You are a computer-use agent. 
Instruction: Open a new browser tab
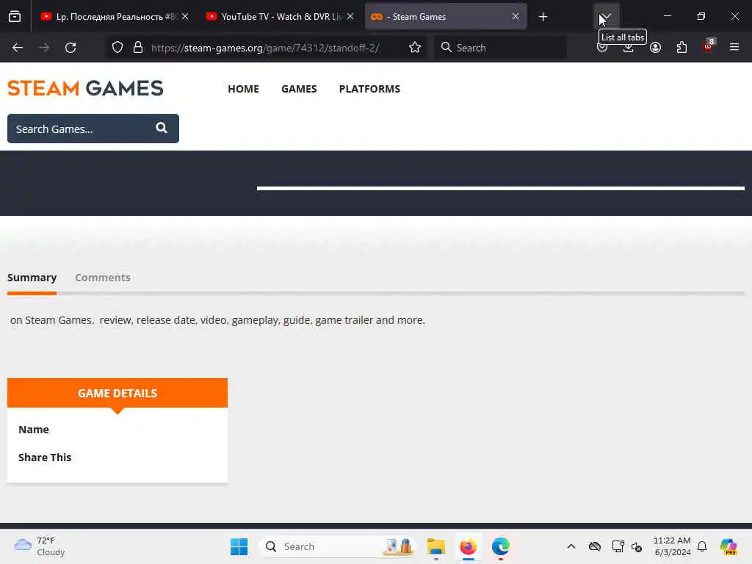coord(543,17)
